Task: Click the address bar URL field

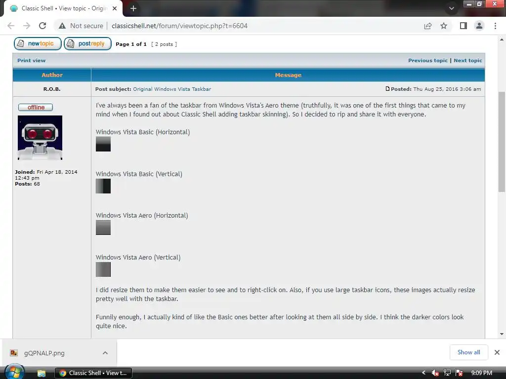Action: click(x=179, y=26)
